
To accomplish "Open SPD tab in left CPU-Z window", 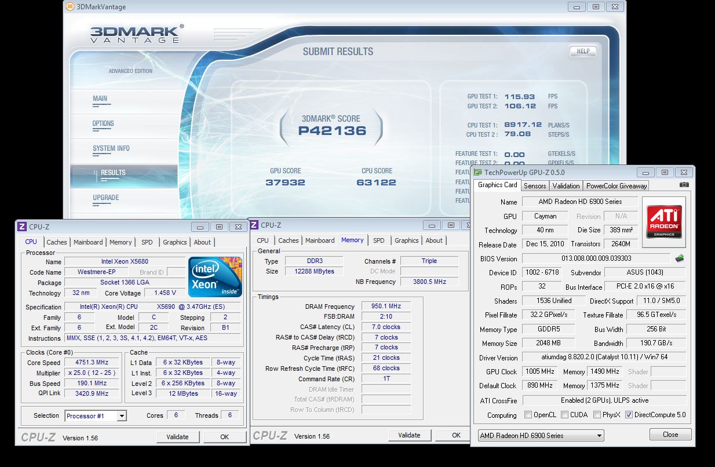I will coord(147,242).
